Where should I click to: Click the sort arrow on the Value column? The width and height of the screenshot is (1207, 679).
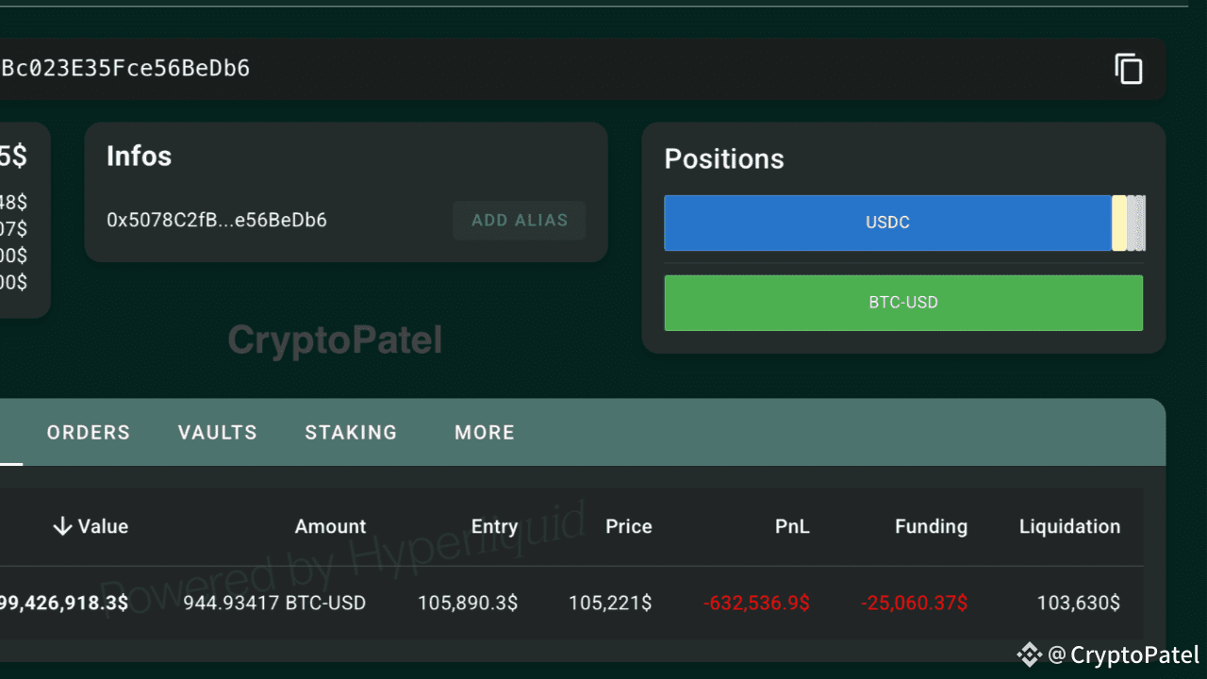tap(62, 526)
